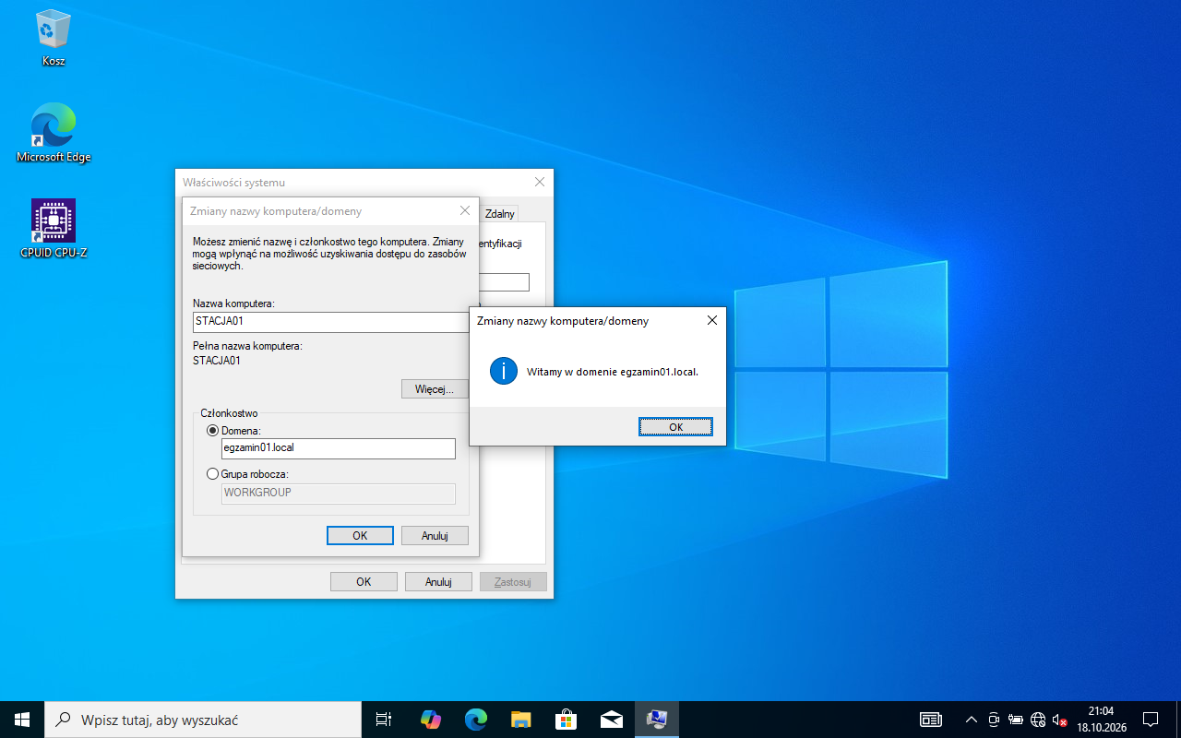Click the Więcej... button
1181x738 pixels.
point(435,389)
